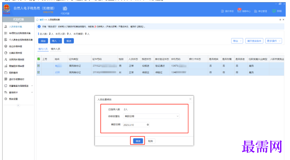Close the 人员批量修改 dialog with X
Viewport: 290px width, 160px height.
(190, 99)
